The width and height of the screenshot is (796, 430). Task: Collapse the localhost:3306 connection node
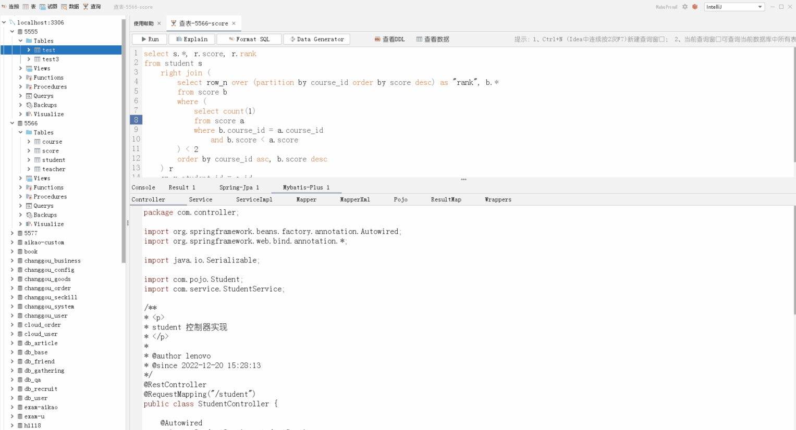point(4,22)
